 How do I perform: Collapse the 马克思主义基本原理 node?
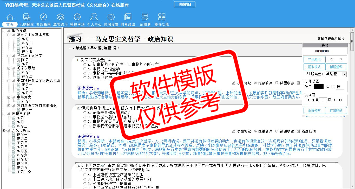click(x=9, y=35)
